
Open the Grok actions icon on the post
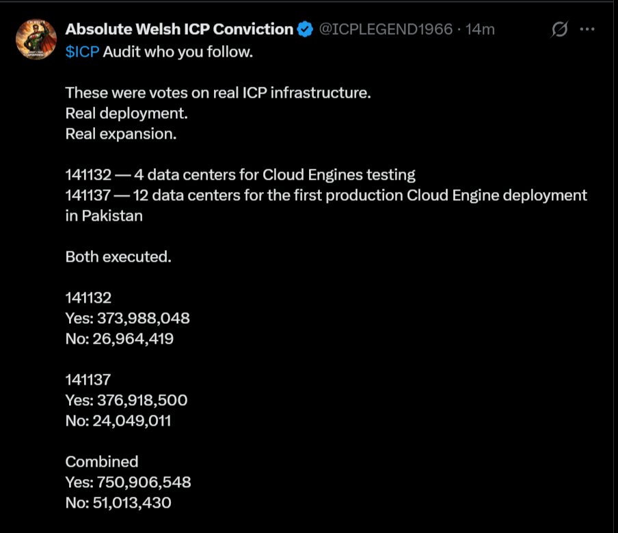tap(559, 29)
